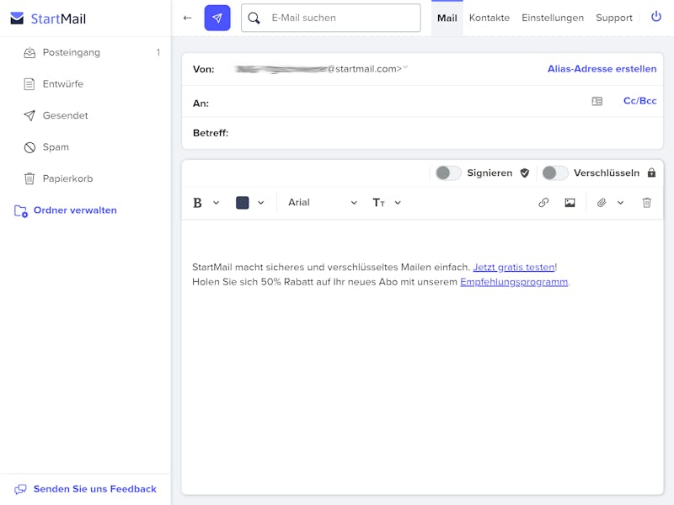Follow the Jetzt gratis testen link
This screenshot has height=505, width=674.
[x=514, y=267]
